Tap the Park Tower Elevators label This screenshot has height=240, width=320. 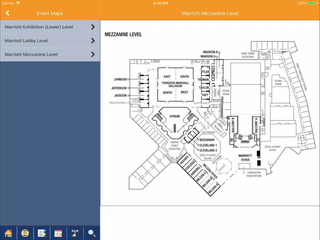[x=248, y=55]
